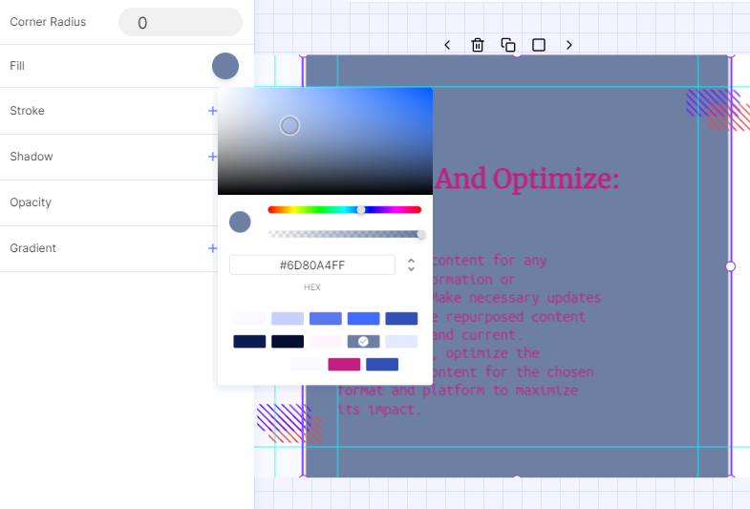Click the next arrow in the element toolbar
This screenshot has width=750, height=509.
pos(569,45)
